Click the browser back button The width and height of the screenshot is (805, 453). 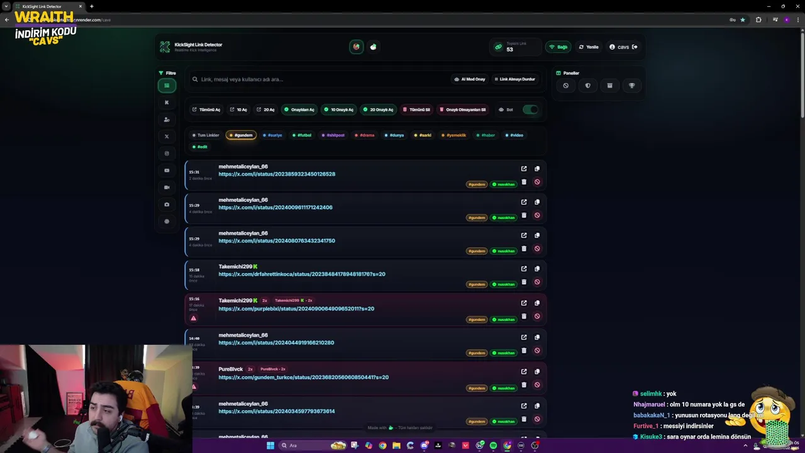click(6, 20)
